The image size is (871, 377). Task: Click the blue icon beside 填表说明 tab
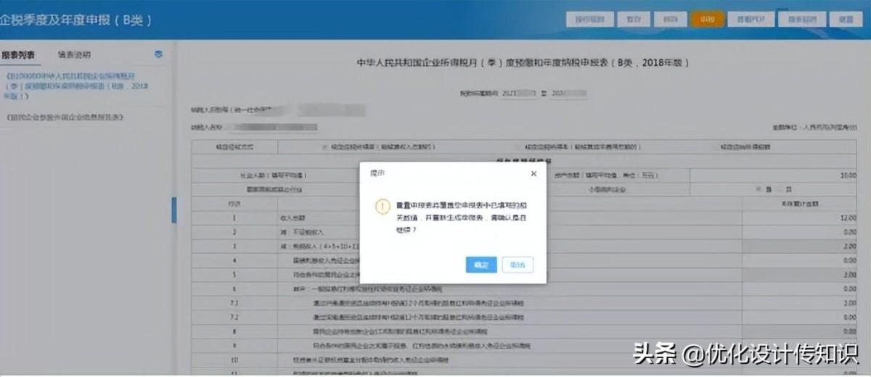tap(159, 54)
